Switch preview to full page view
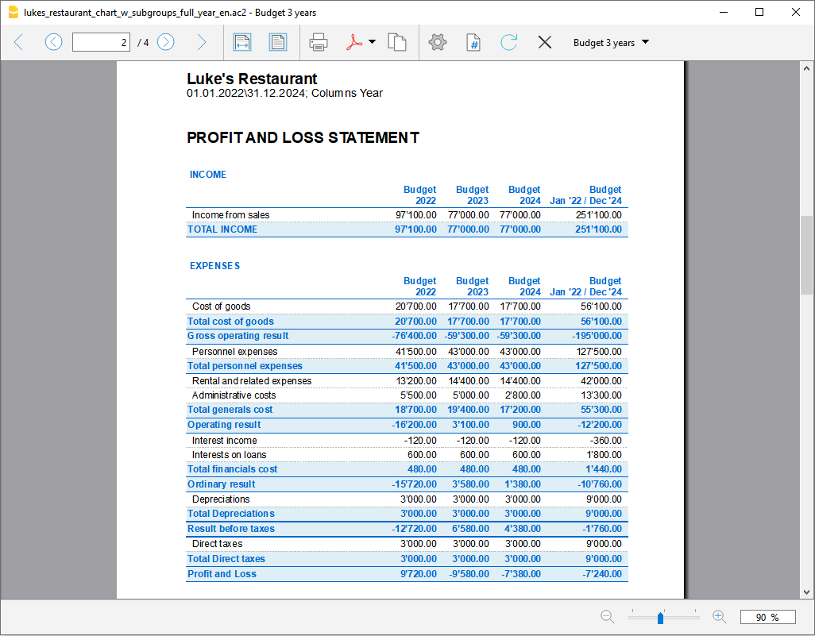The width and height of the screenshot is (815, 636). pyautogui.click(x=278, y=42)
